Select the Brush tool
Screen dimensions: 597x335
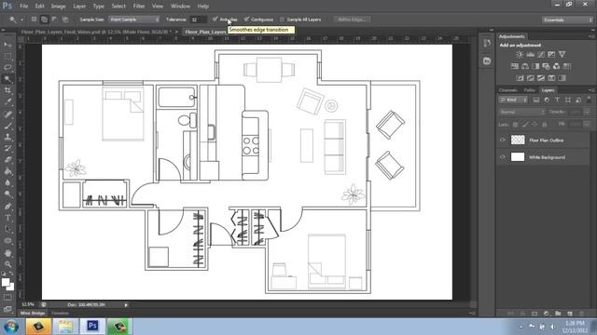tap(7, 126)
